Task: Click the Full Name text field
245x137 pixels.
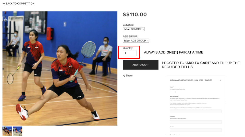Action: (x=196, y=122)
